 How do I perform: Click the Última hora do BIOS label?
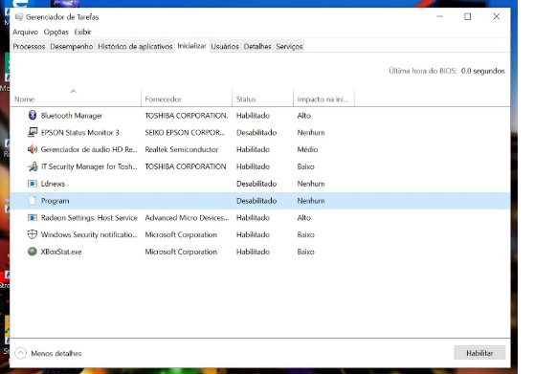click(x=423, y=71)
